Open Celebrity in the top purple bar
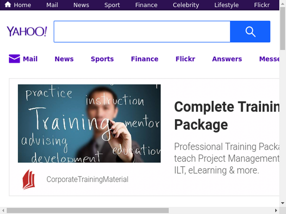Viewport: 286px width, 214px height. pyautogui.click(x=186, y=5)
